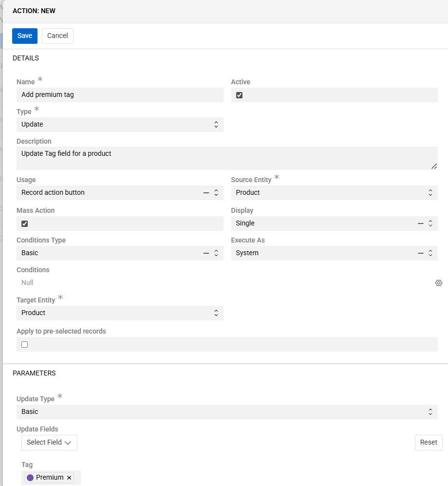The height and width of the screenshot is (486, 448).
Task: Open the Select Field dropdown
Action: click(x=49, y=443)
